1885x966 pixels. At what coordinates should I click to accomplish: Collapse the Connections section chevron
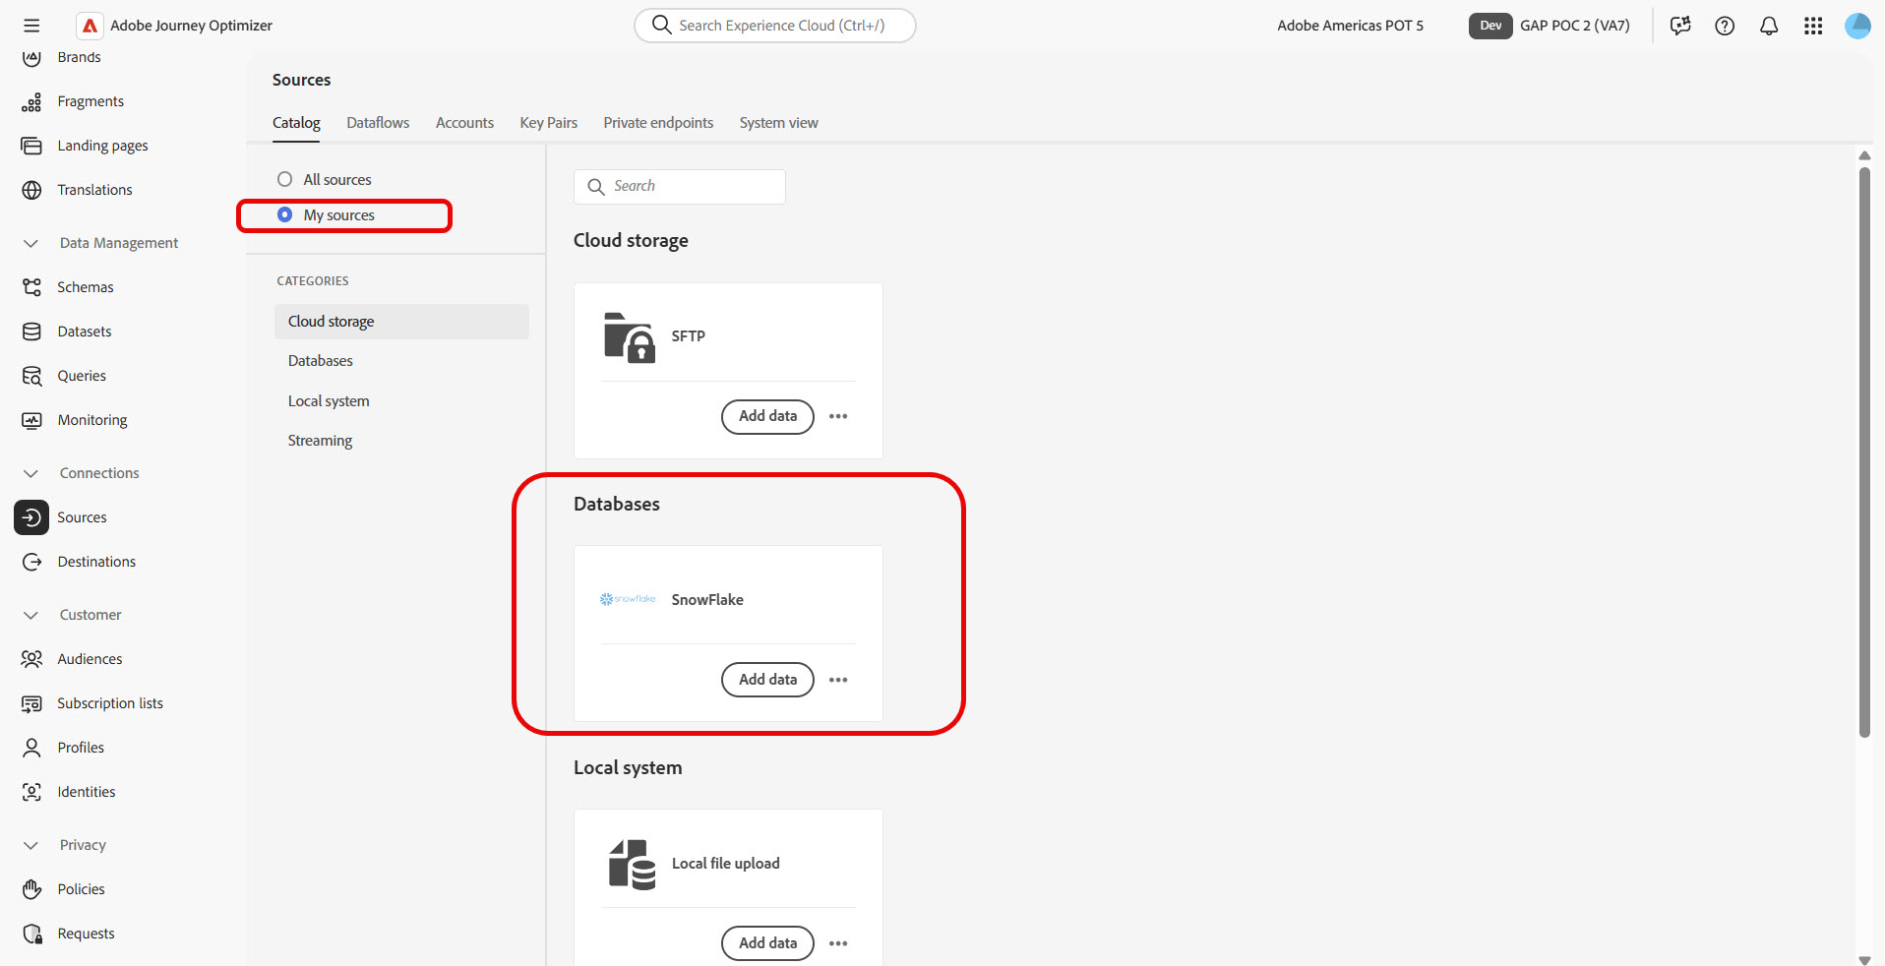tap(31, 473)
